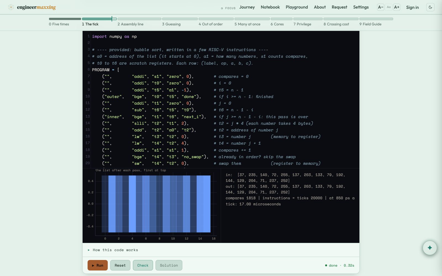Go to the Playground page
442x276 pixels.
[297, 7]
